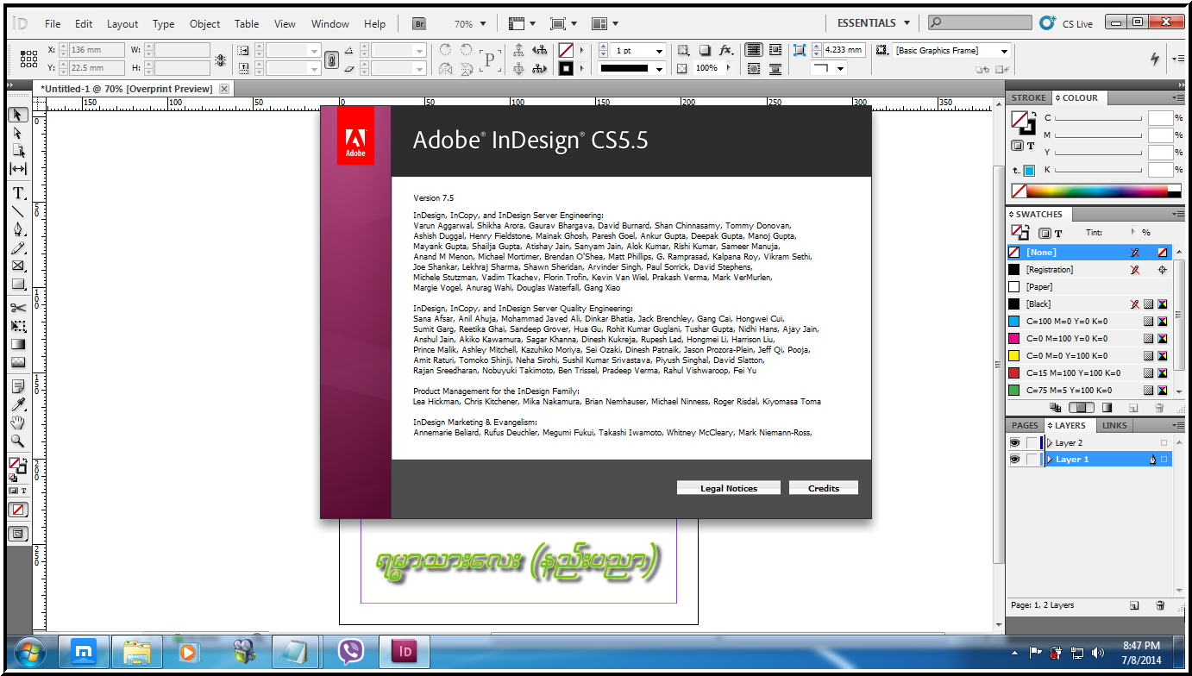This screenshot has height=676, width=1192.
Task: Open the File menu
Action: pyautogui.click(x=53, y=24)
